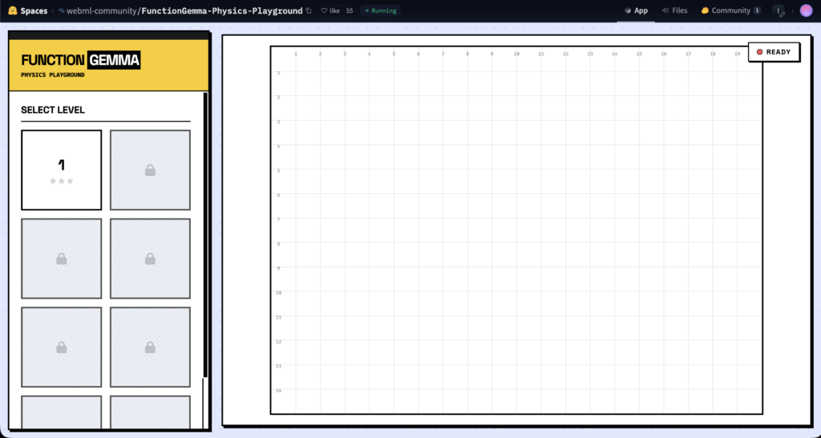The width and height of the screenshot is (821, 438).
Task: Click the Hugging Face emoji logo
Action: coord(13,11)
